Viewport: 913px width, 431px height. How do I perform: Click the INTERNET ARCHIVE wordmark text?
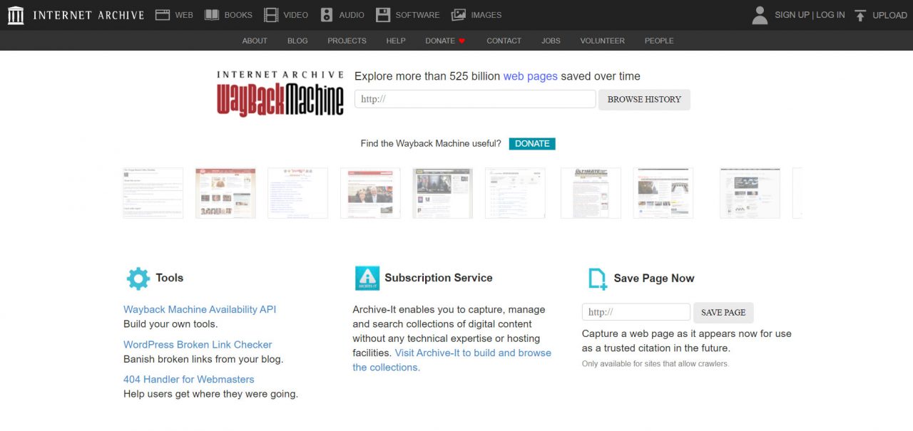[88, 15]
